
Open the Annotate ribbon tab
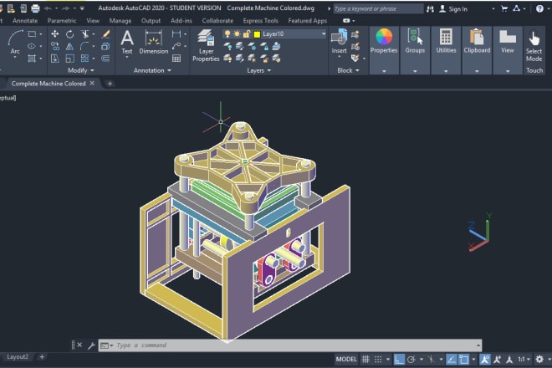[24, 21]
